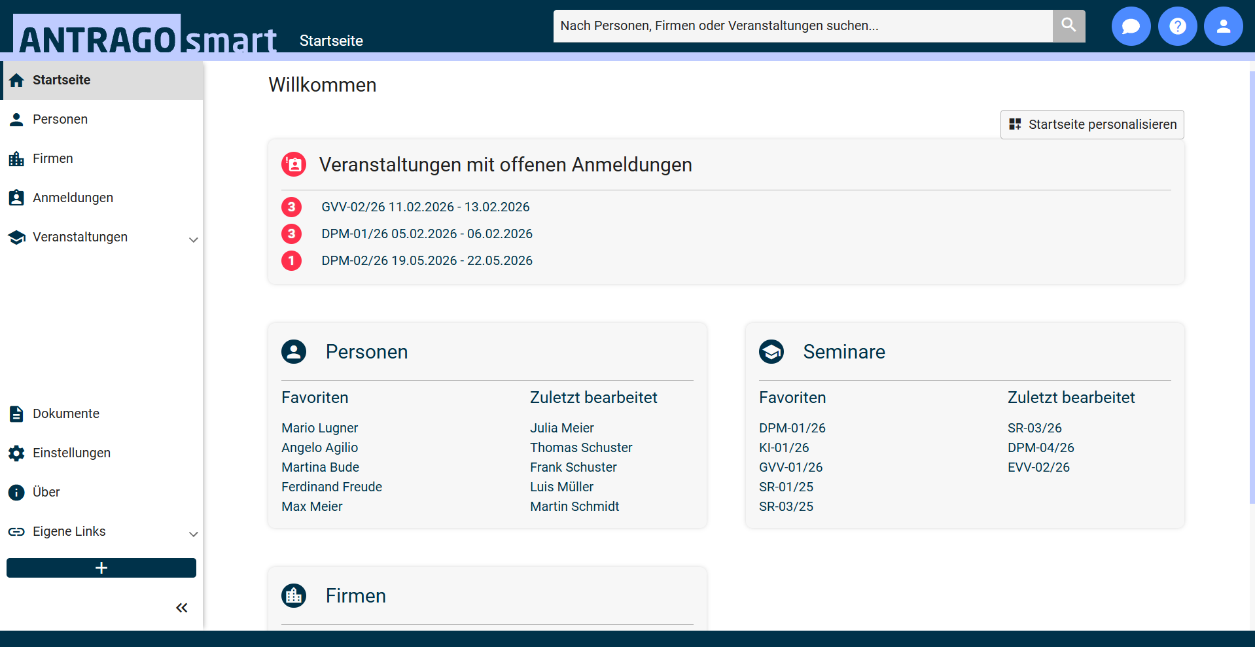
Task: Focus the person, company, event search field
Action: click(x=802, y=26)
